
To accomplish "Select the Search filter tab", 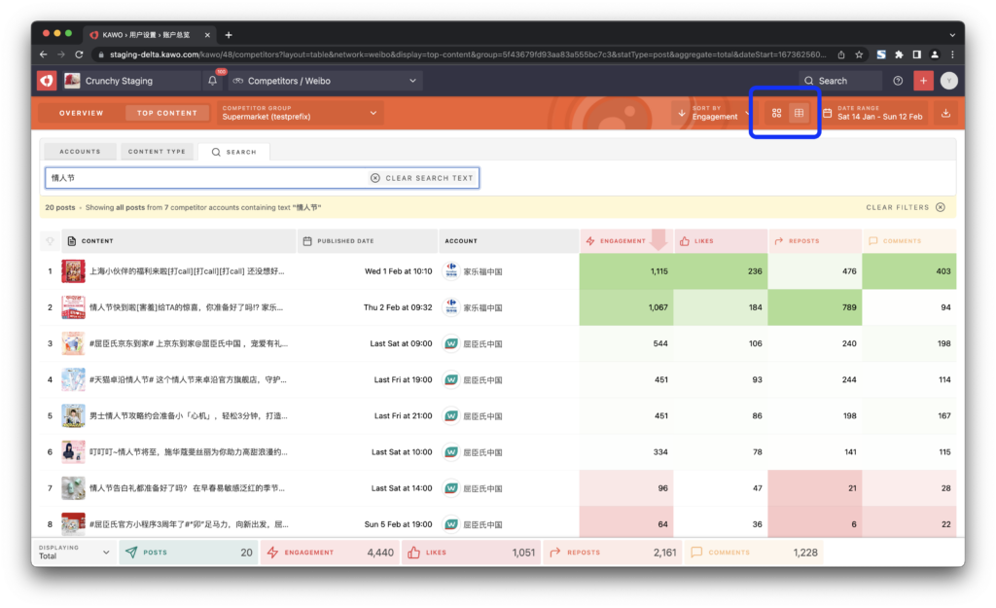I will tap(233, 152).
